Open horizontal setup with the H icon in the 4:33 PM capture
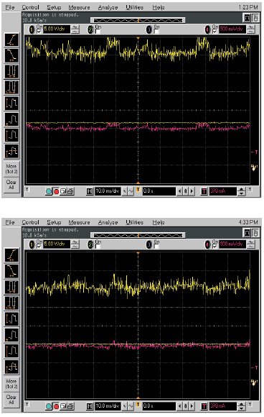This screenshot has height=417, width=264. click(x=90, y=406)
